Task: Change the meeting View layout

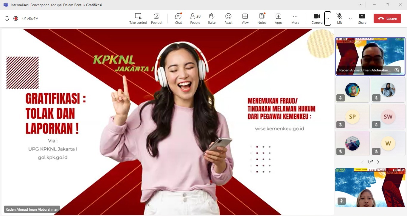Action: [x=245, y=18]
